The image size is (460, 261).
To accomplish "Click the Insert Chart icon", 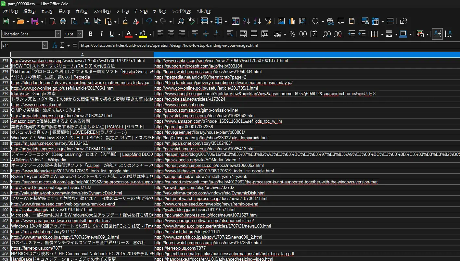I will (292, 21).
